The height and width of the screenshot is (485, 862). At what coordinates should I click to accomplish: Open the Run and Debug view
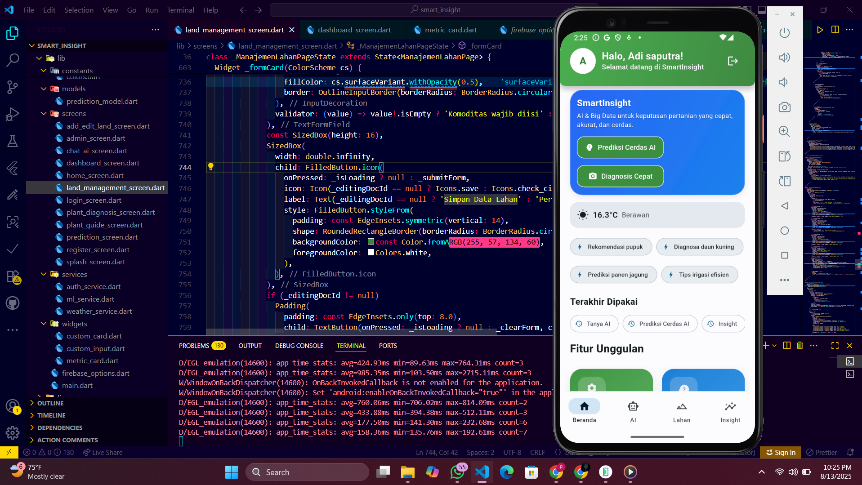(13, 114)
